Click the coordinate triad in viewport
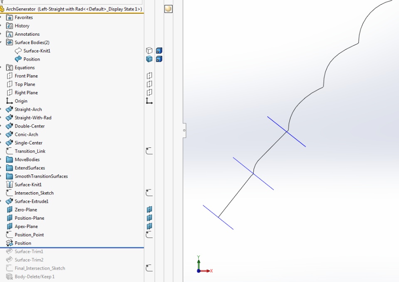This screenshot has width=399, height=282. (204, 265)
